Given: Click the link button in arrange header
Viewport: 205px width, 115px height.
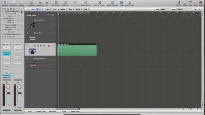Looking at the screenshot, I should point(33,9).
